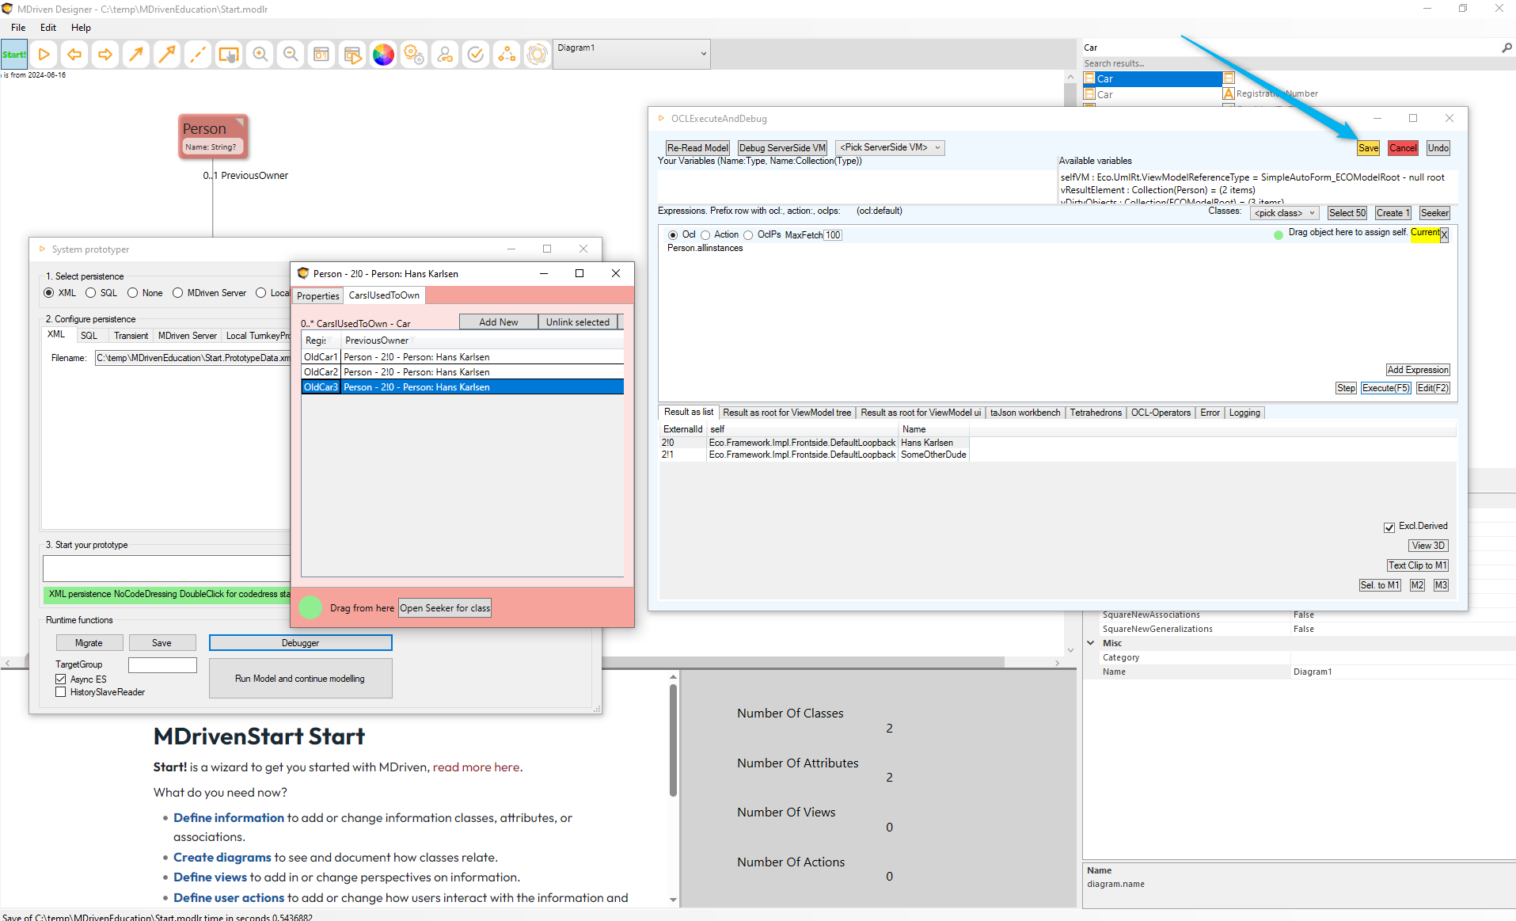Click the play triangle toolbar icon
This screenshot has width=1516, height=921.
click(44, 55)
